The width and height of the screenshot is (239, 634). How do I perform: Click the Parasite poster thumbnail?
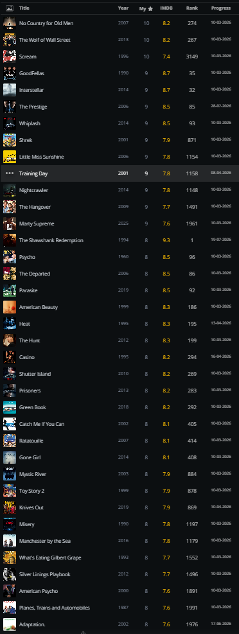[x=9, y=290]
